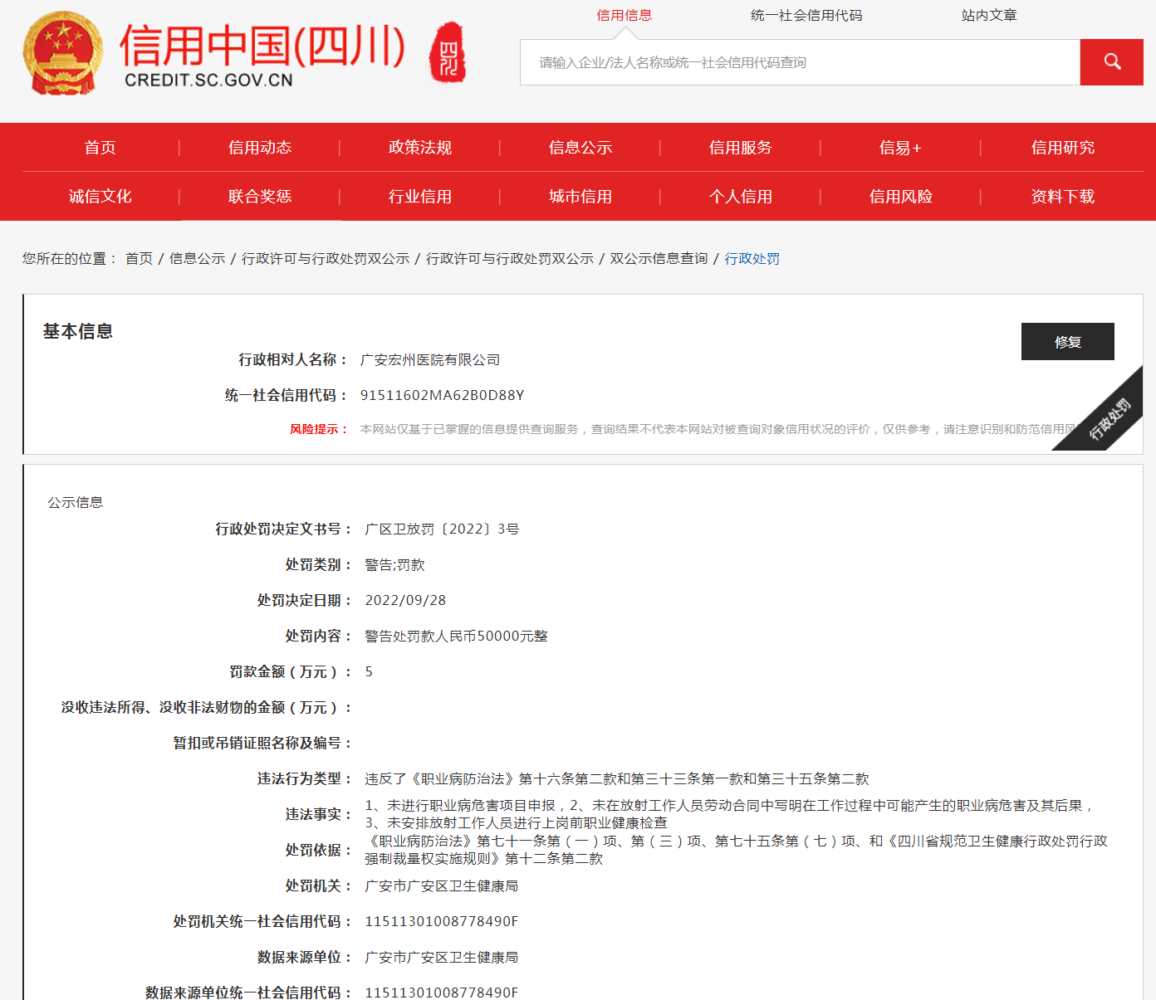Open the 个人信用 navigation item

[x=741, y=197]
